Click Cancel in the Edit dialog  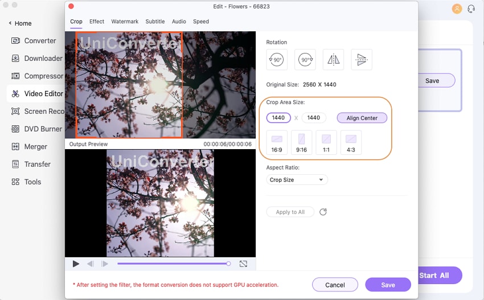[335, 285]
